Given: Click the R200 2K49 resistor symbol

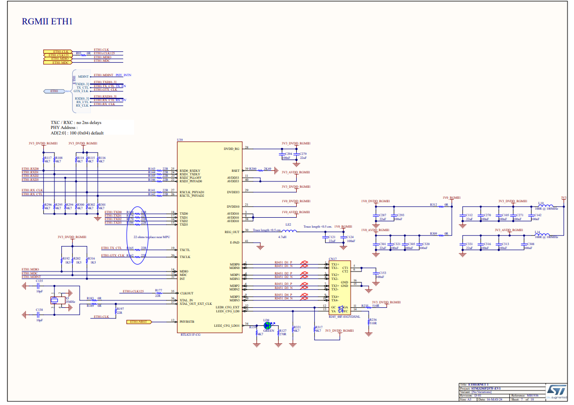Looking at the screenshot, I should click(x=260, y=171).
